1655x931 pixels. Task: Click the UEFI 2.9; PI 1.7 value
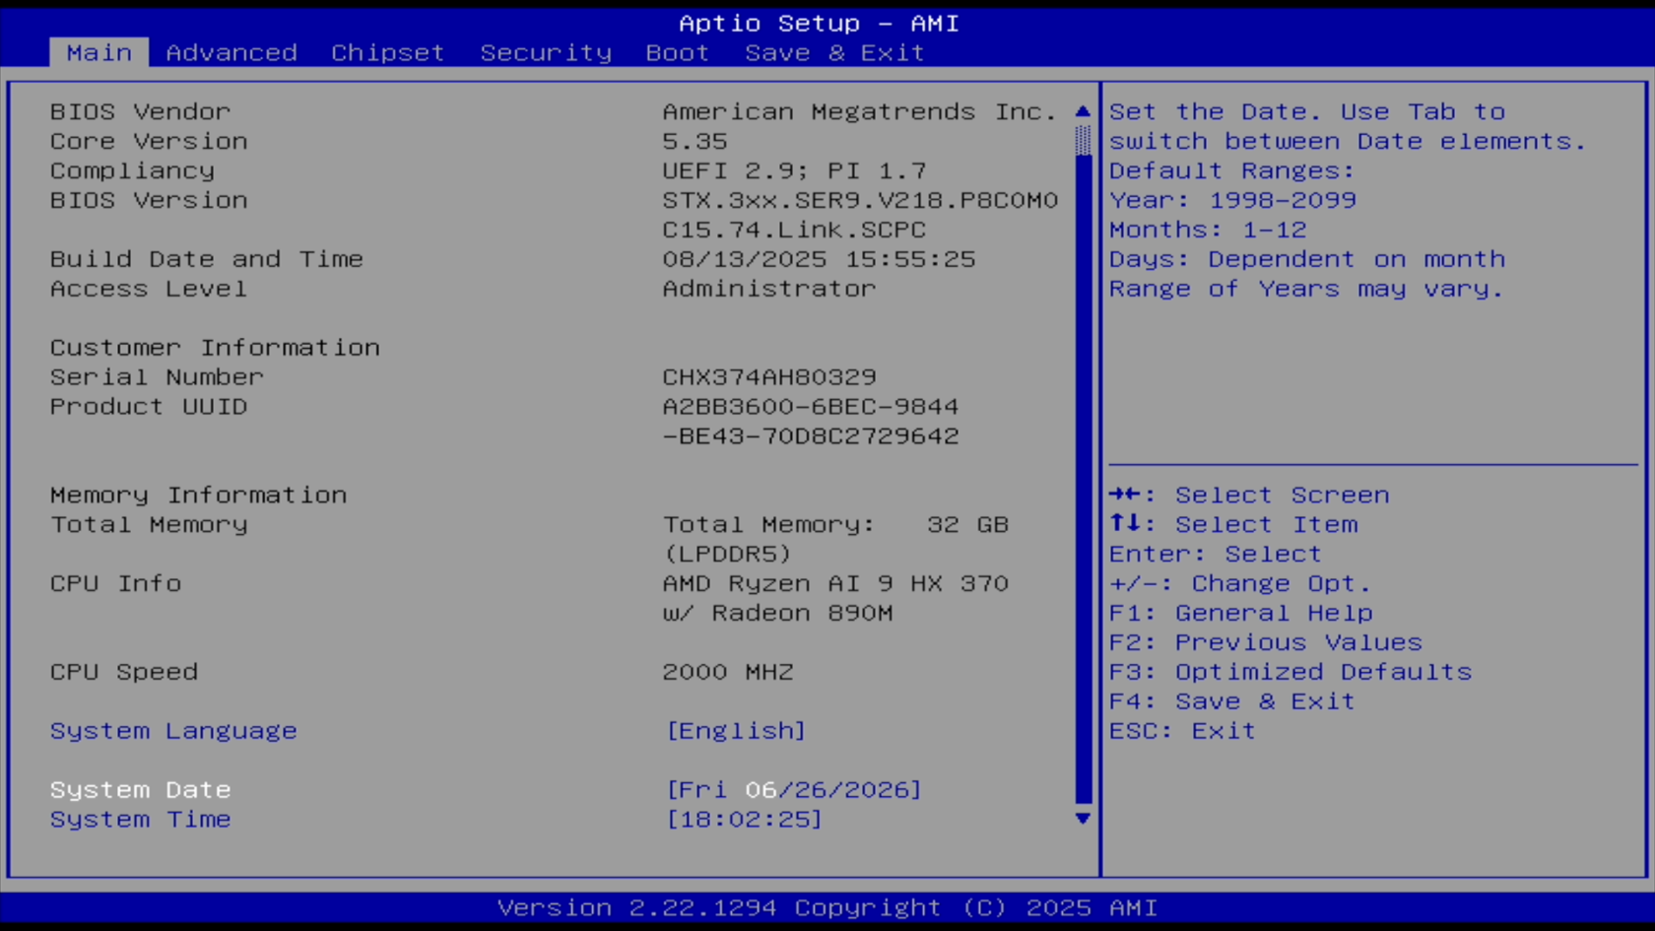coord(794,170)
